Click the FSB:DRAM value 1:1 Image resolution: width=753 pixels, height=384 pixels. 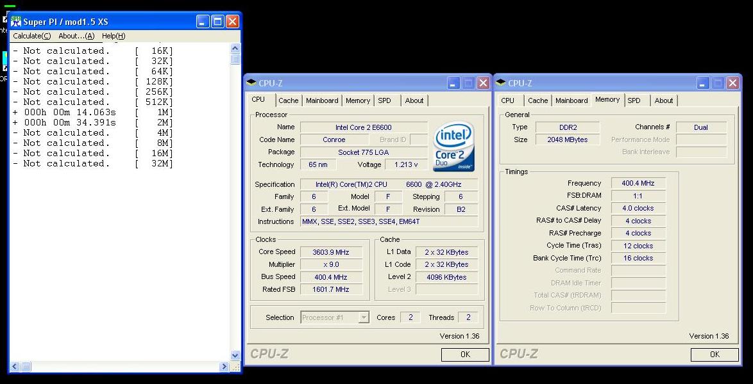click(638, 196)
